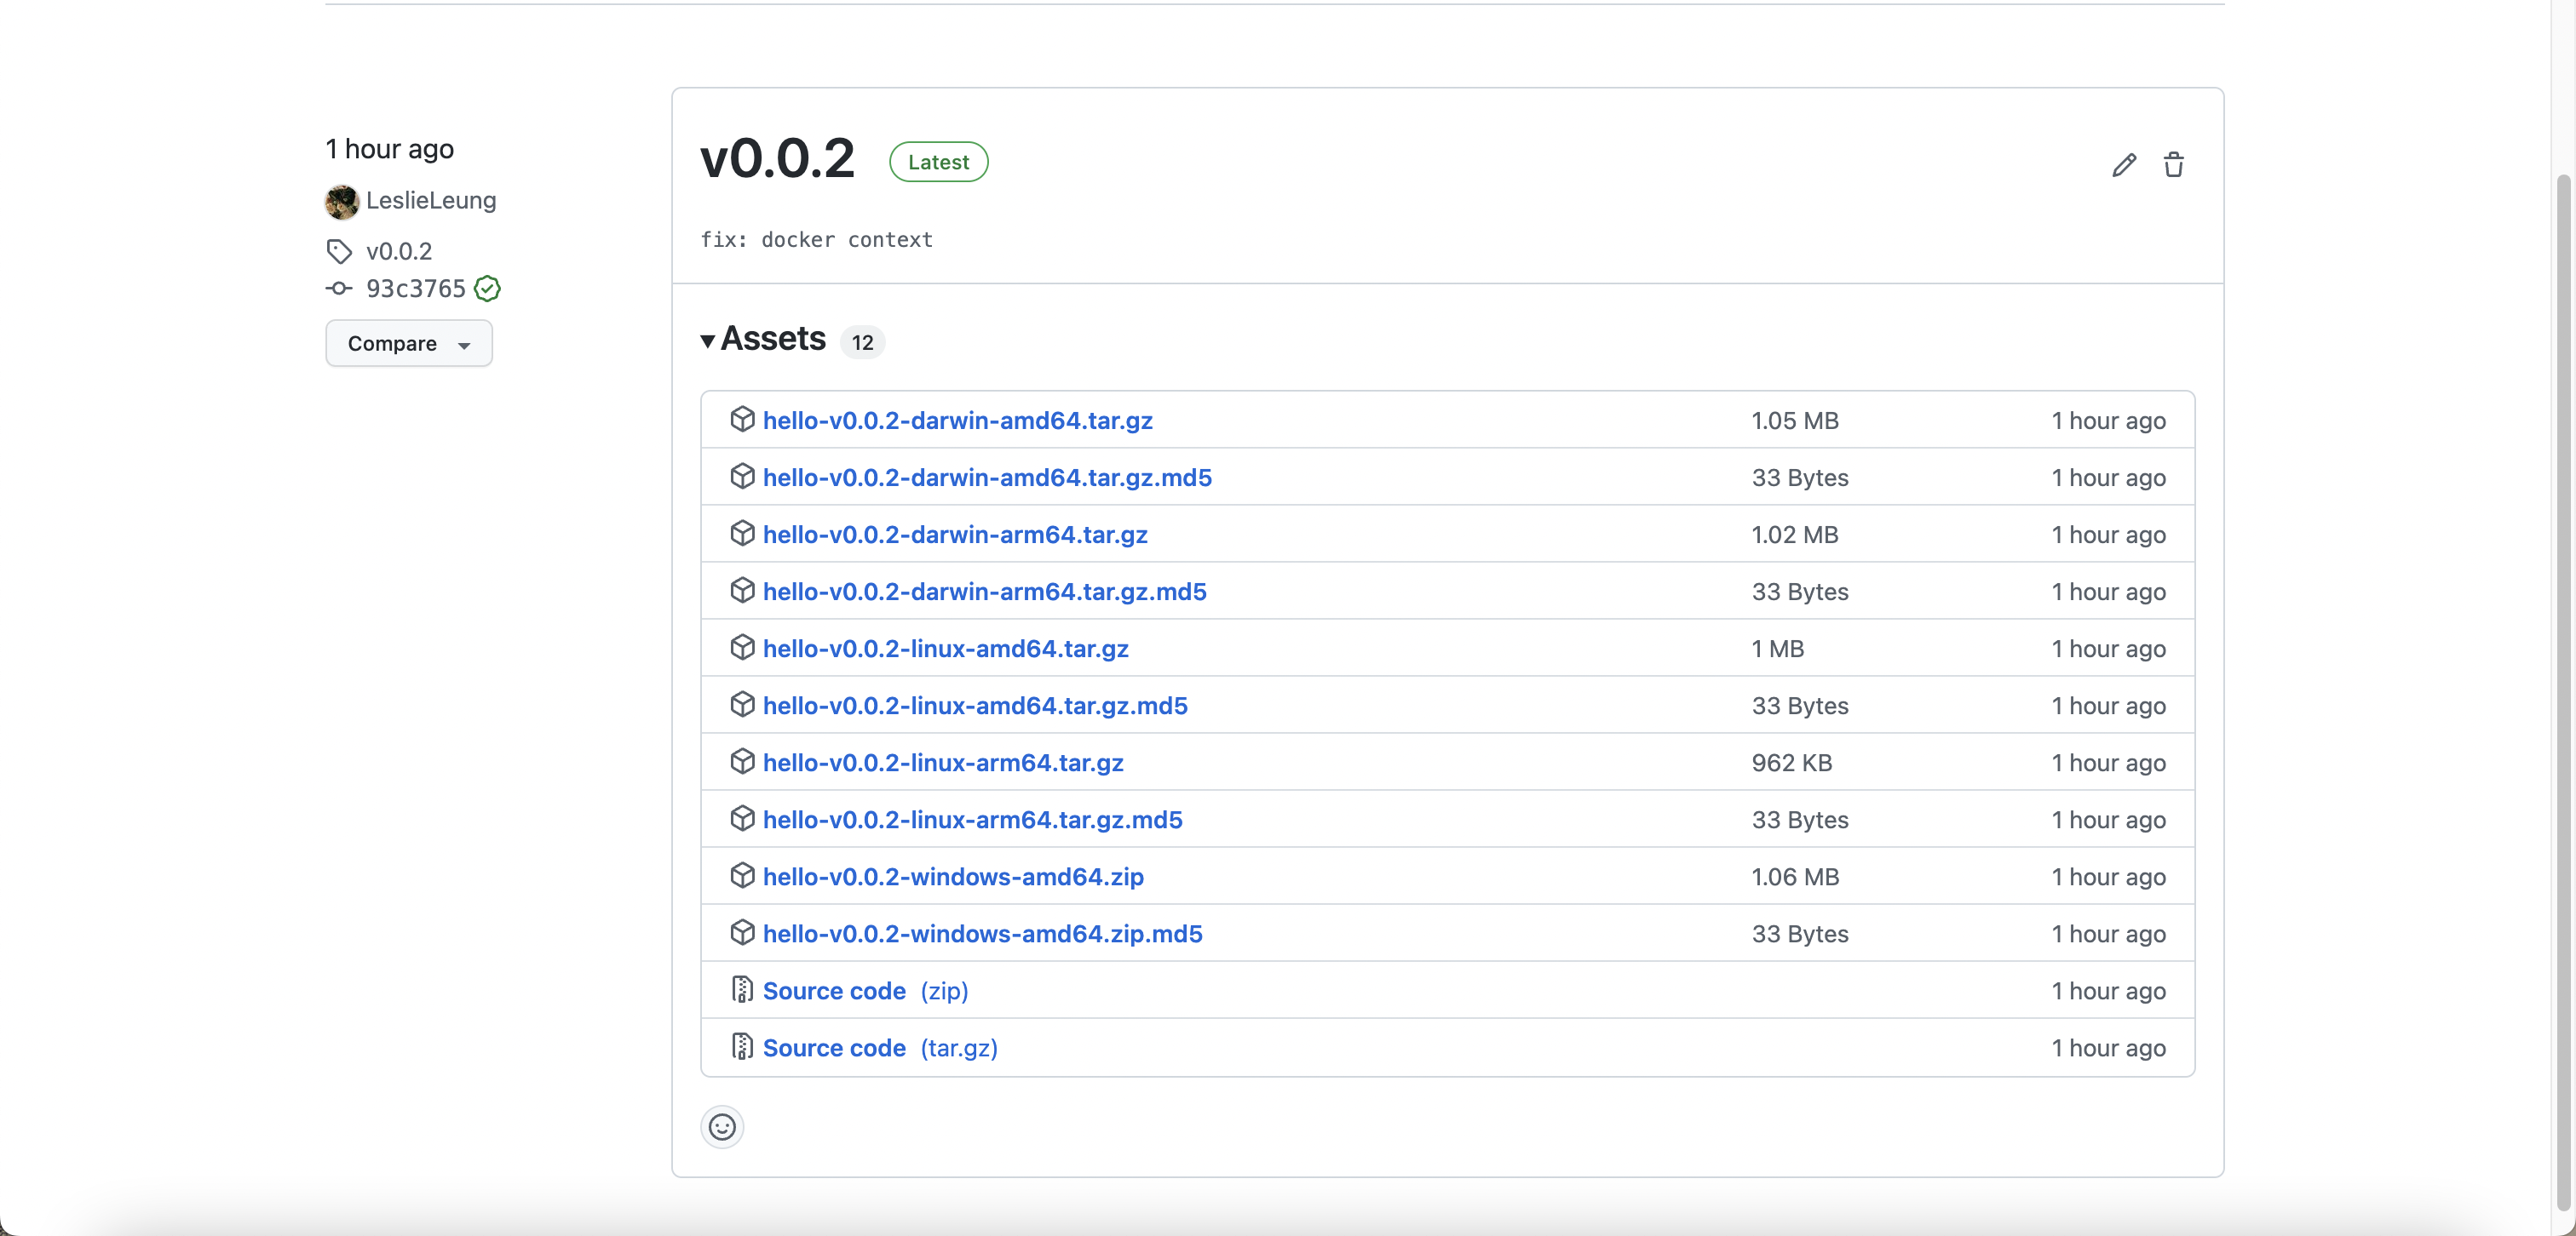Download hello-v0.0.2-linux-amd64.tar.gz
The height and width of the screenshot is (1236, 2576).
pyautogui.click(x=945, y=649)
